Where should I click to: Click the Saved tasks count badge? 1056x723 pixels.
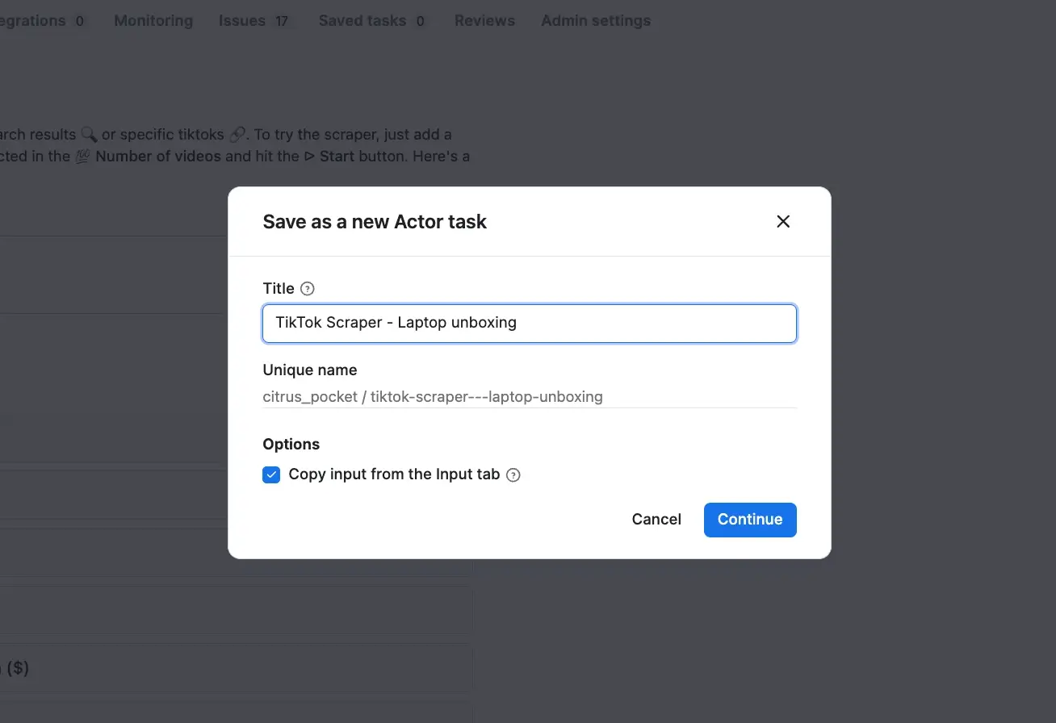pos(421,22)
